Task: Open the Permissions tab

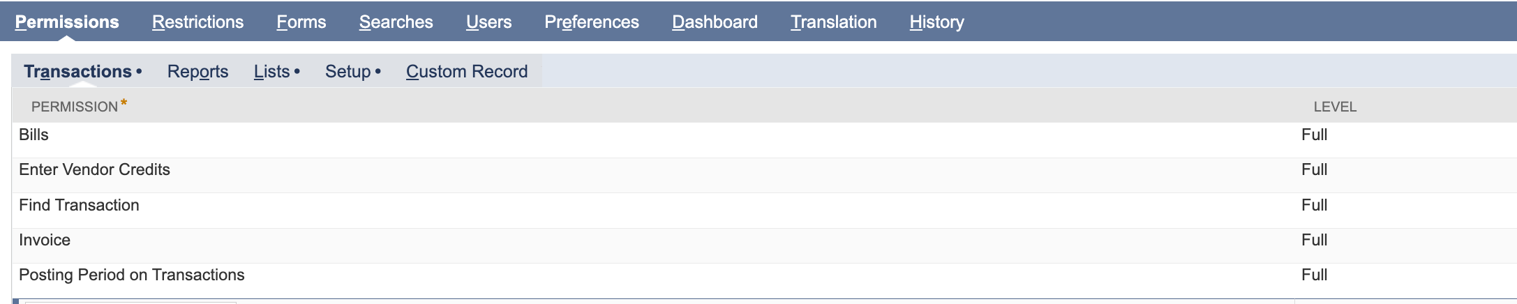Action: pyautogui.click(x=67, y=22)
